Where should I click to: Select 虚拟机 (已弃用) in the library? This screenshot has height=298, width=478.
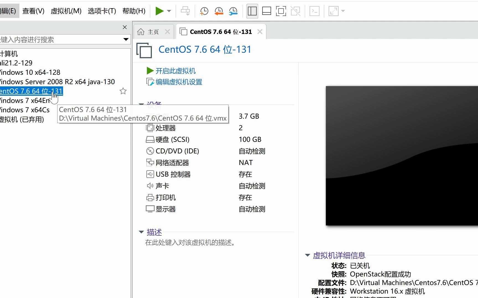[x=22, y=119]
